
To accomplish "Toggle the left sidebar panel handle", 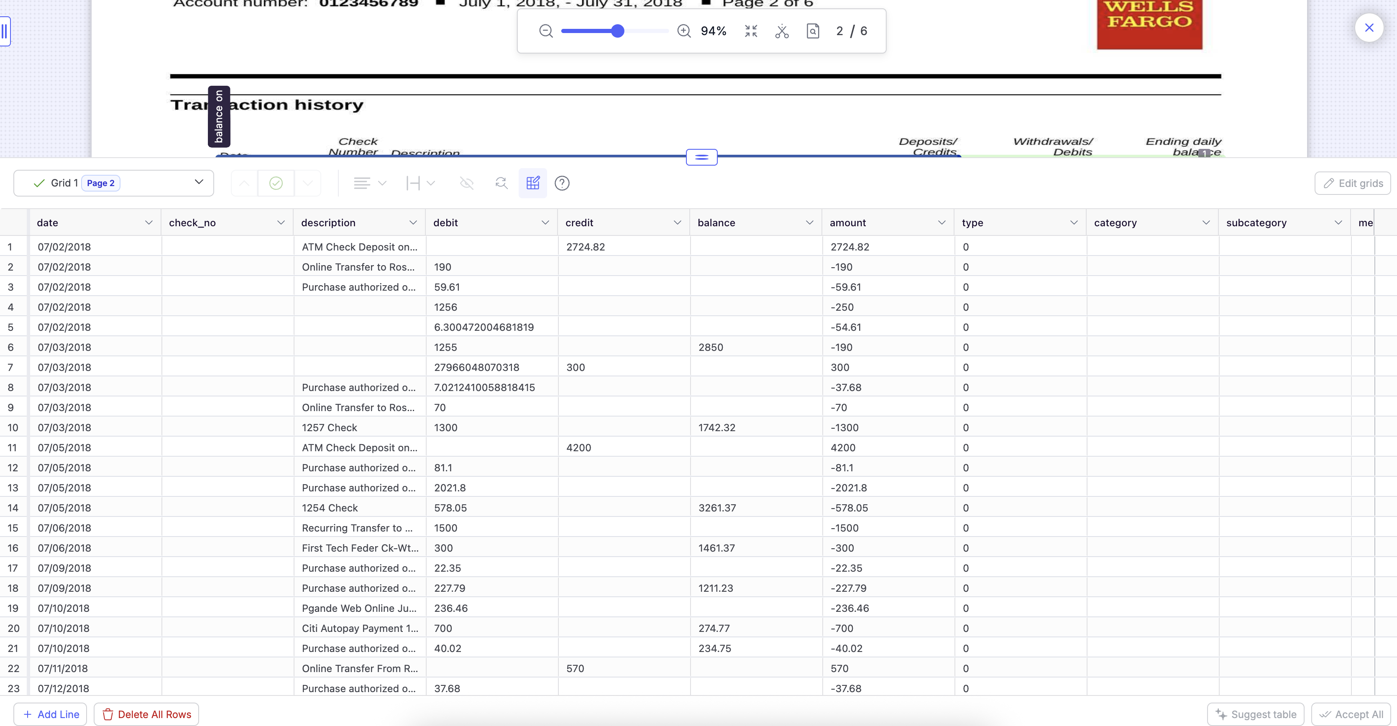I will pos(4,31).
